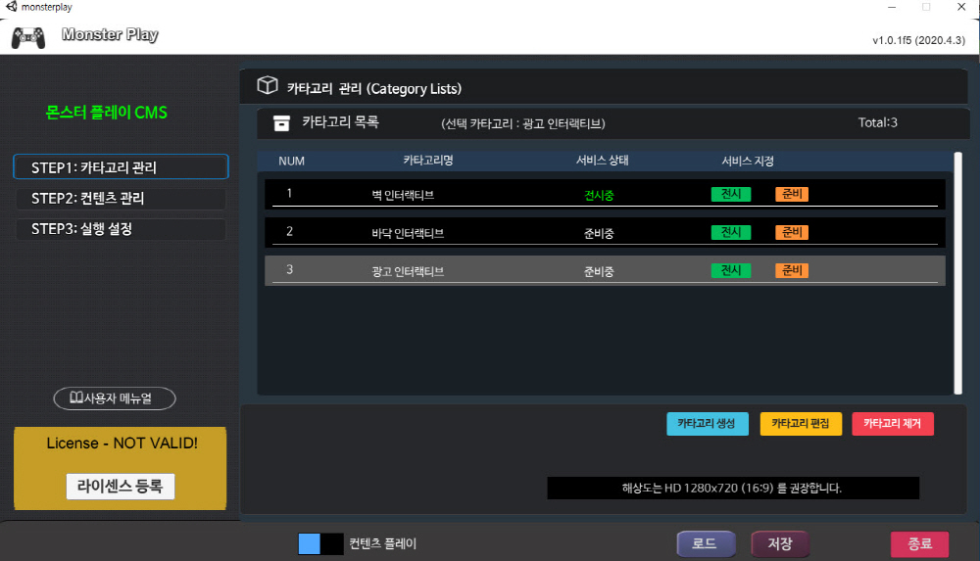
Task: Click the 서비스 상태 column header
Action: tap(602, 161)
